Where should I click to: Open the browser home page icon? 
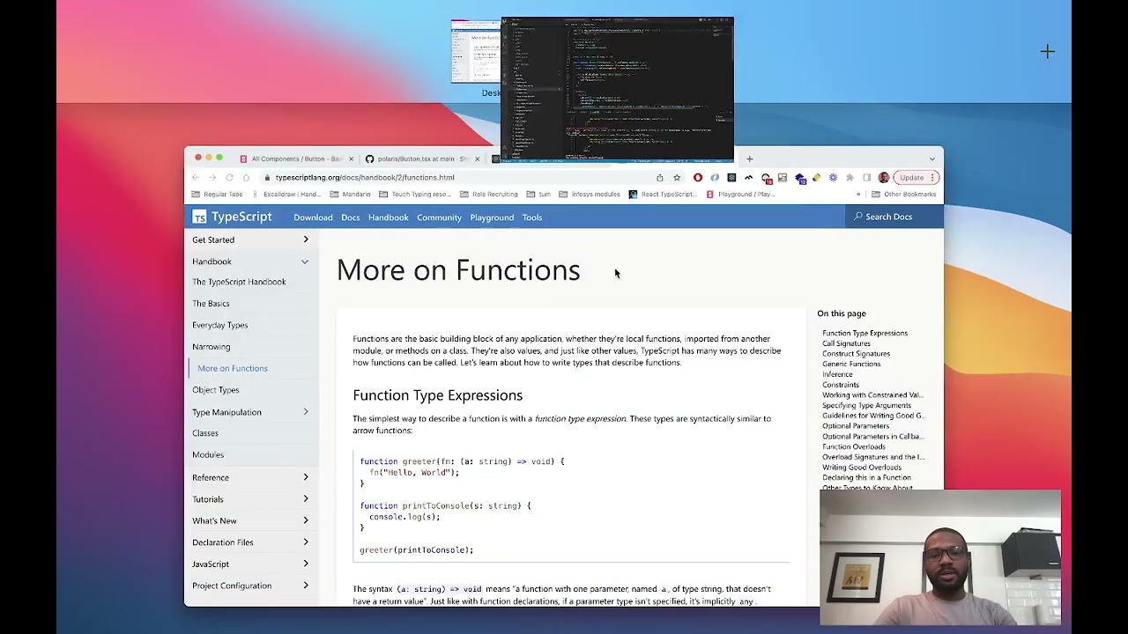(x=246, y=178)
